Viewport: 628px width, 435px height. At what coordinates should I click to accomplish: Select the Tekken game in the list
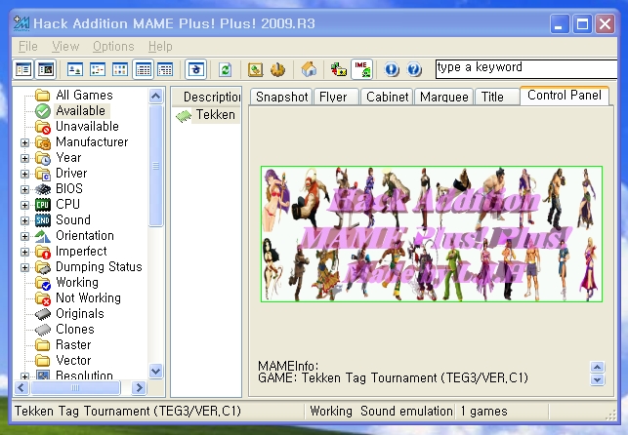[x=215, y=115]
